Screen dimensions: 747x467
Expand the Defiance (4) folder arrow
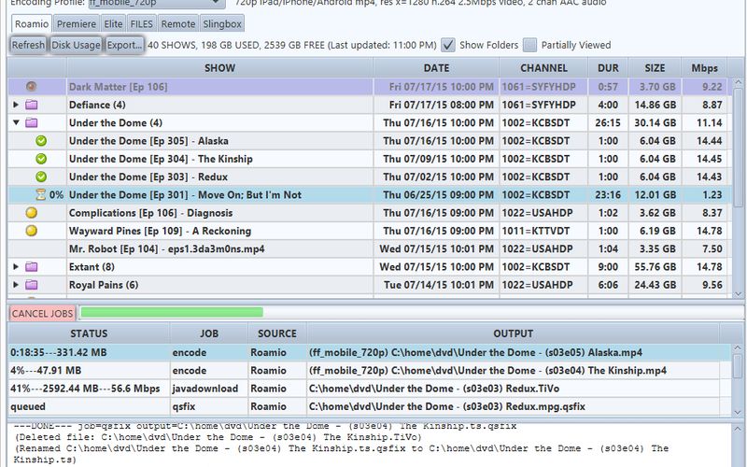point(16,105)
